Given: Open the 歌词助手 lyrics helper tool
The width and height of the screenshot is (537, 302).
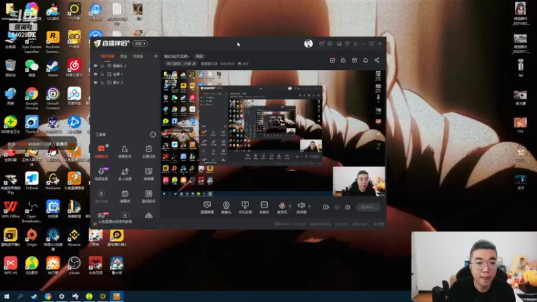Looking at the screenshot, I should click(x=148, y=196).
